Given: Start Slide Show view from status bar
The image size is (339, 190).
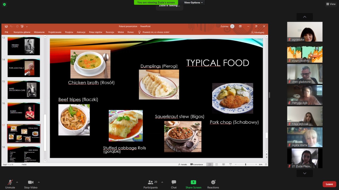Looking at the screenshot, I should tap(230, 164).
